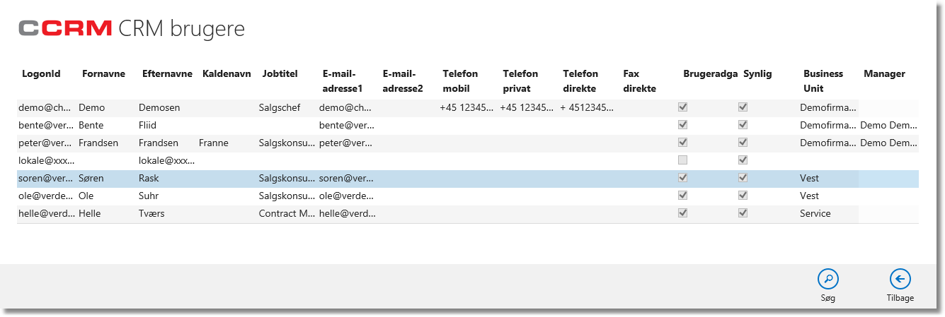Image resolution: width=945 pixels, height=317 pixels.
Task: Toggle Synlig checkbox in the Demo Demosen row
Action: 743,107
